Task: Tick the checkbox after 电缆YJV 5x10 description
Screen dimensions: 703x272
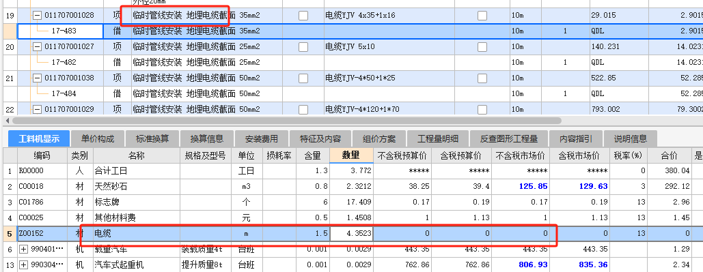Action: [482, 47]
